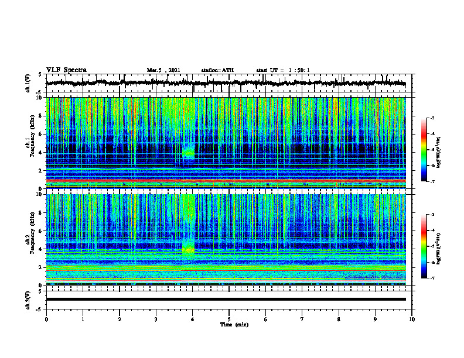Click the flat black ch.3 voltage trace
Screen dimensions: 464x358
click(x=226, y=300)
